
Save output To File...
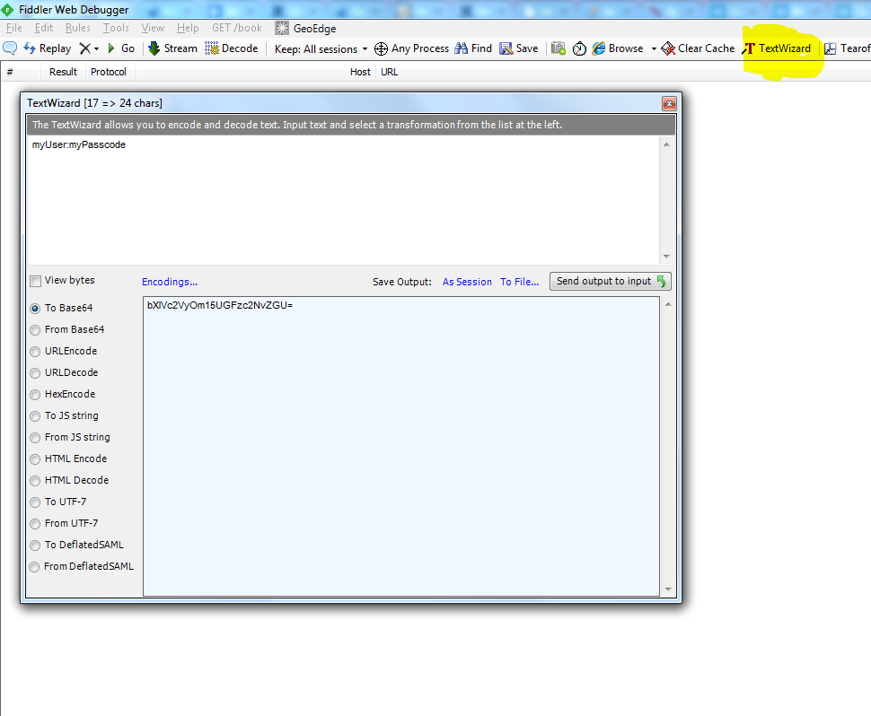519,282
